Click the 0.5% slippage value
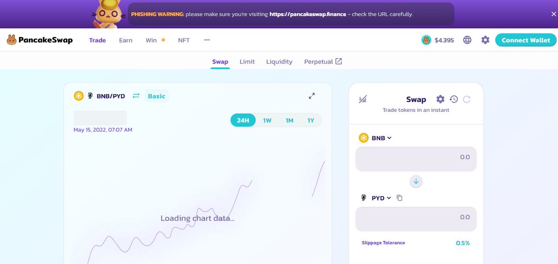 [463, 243]
